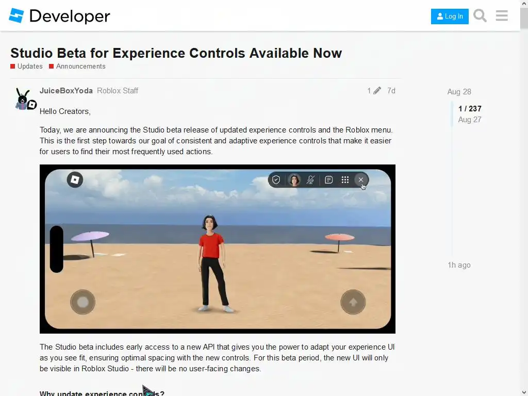Viewport: 528px width, 396px height.
Task: Click the page vertical scrollbar thumb
Action: (x=524, y=18)
